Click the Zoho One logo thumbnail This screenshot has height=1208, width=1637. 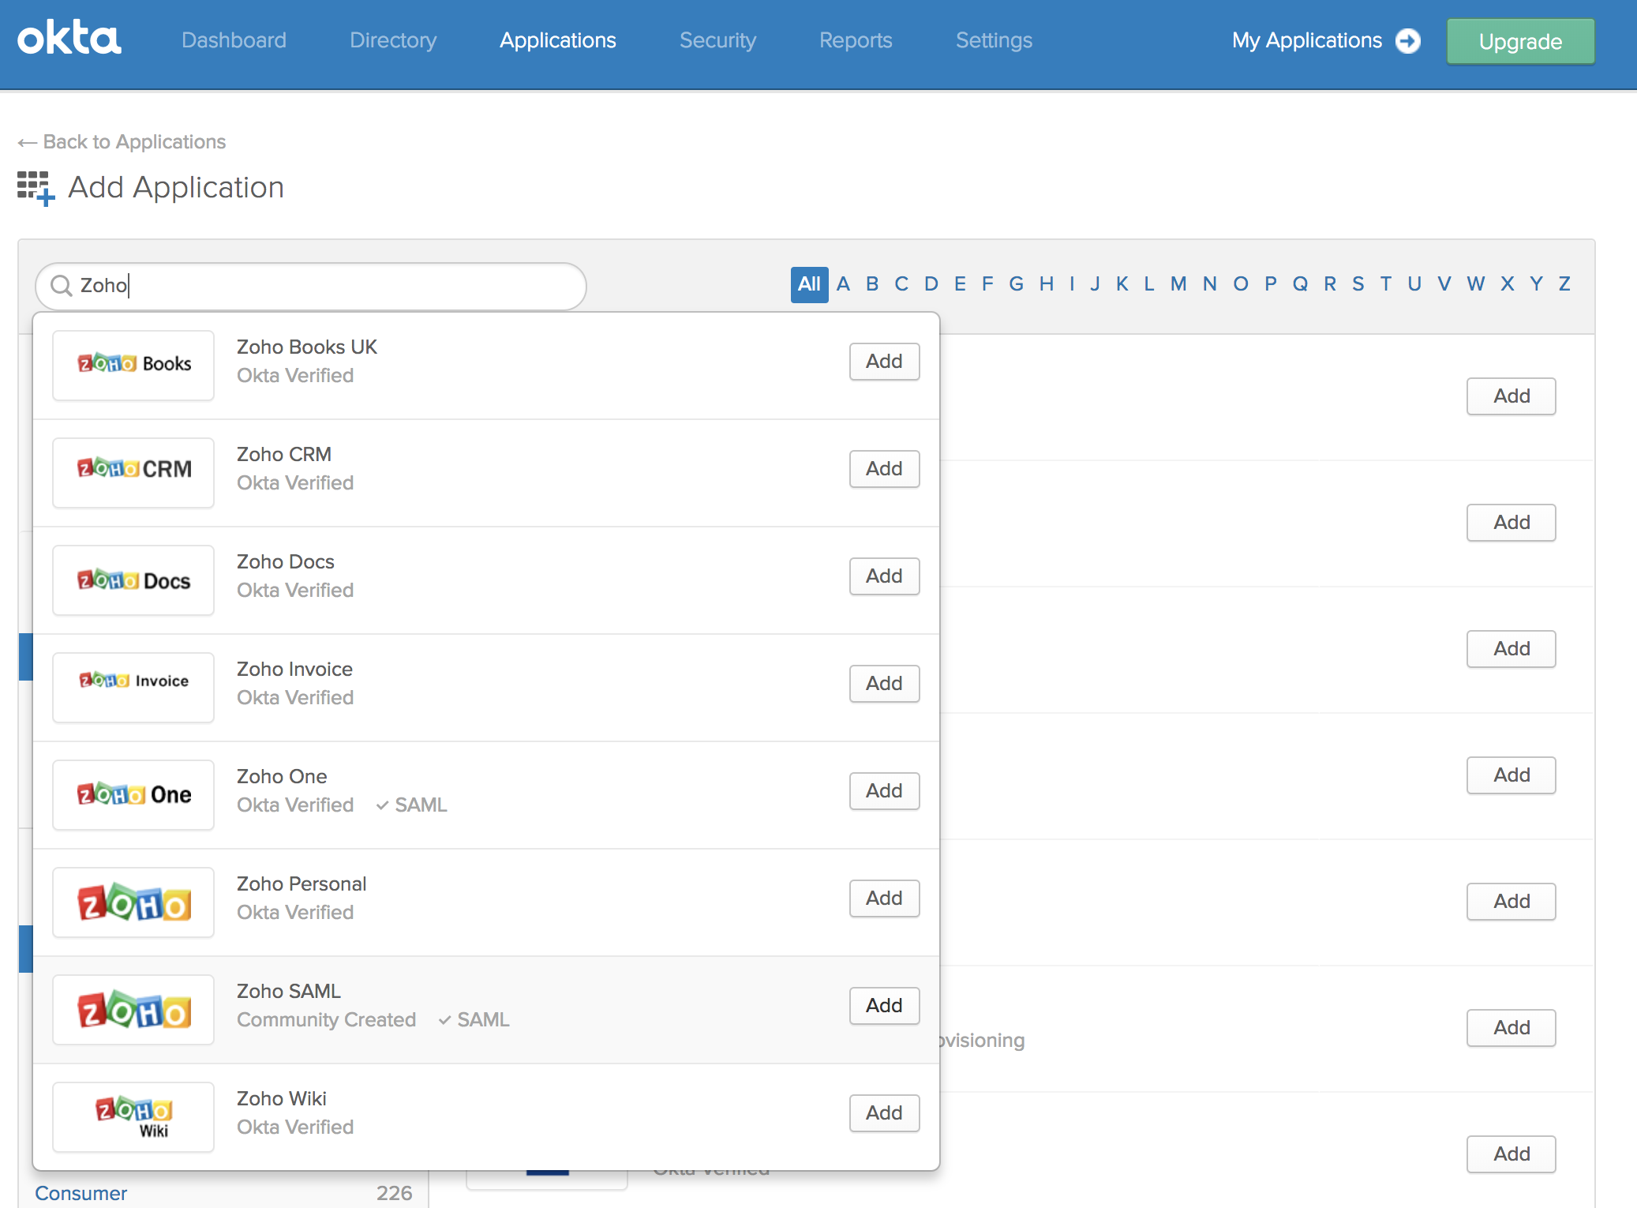pos(133,793)
